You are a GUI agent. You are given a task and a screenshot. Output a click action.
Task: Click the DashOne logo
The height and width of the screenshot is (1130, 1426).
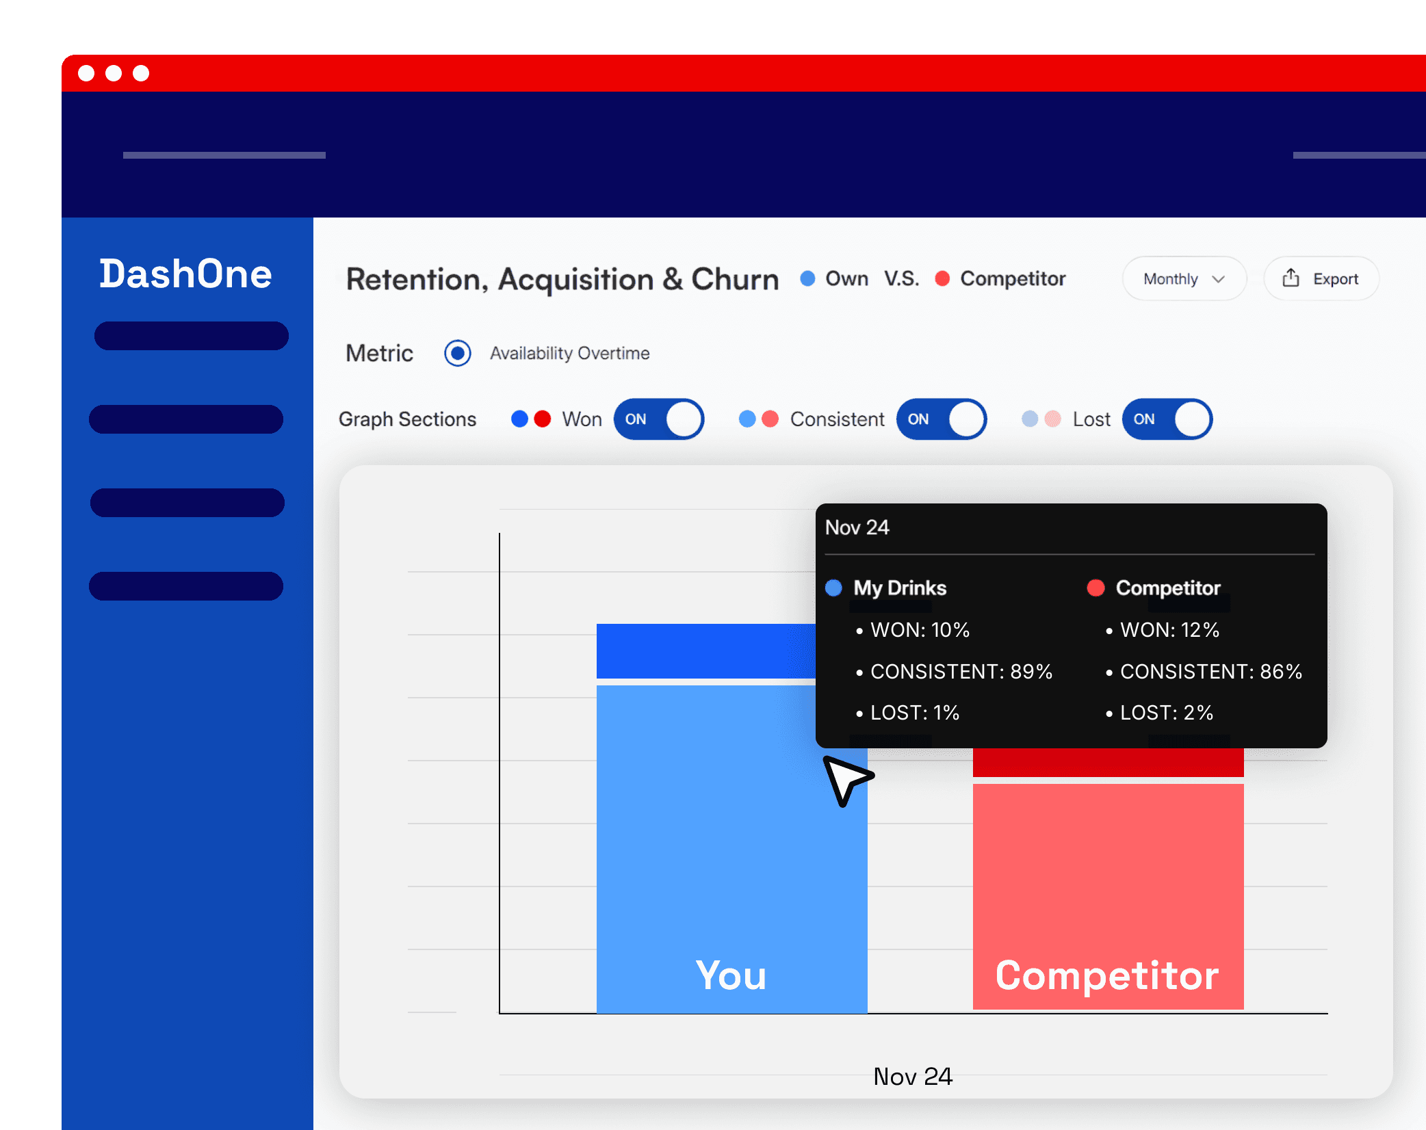[x=185, y=274]
